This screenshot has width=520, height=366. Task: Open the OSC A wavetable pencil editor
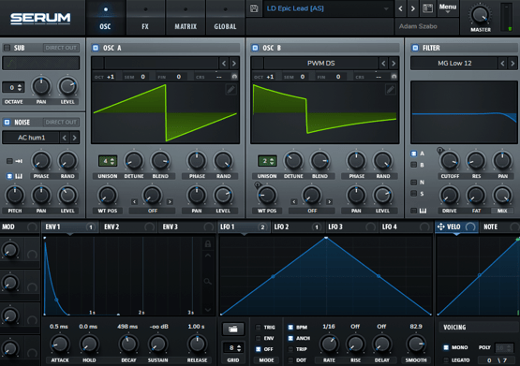[x=230, y=89]
